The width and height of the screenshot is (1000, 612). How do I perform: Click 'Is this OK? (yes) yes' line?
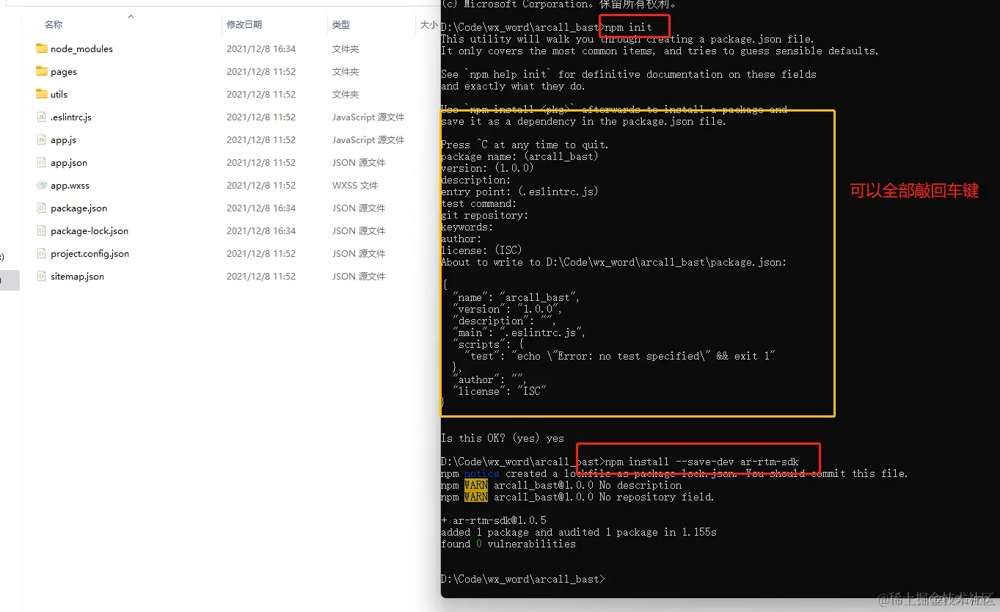pos(503,438)
